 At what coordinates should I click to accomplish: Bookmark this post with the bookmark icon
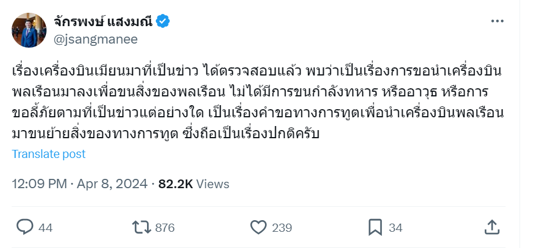click(x=375, y=227)
